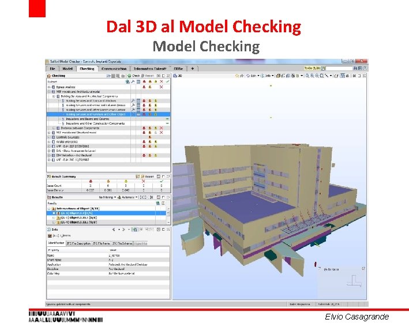
Task: Collapse Building Services and Architectural Components
Action: point(54,96)
